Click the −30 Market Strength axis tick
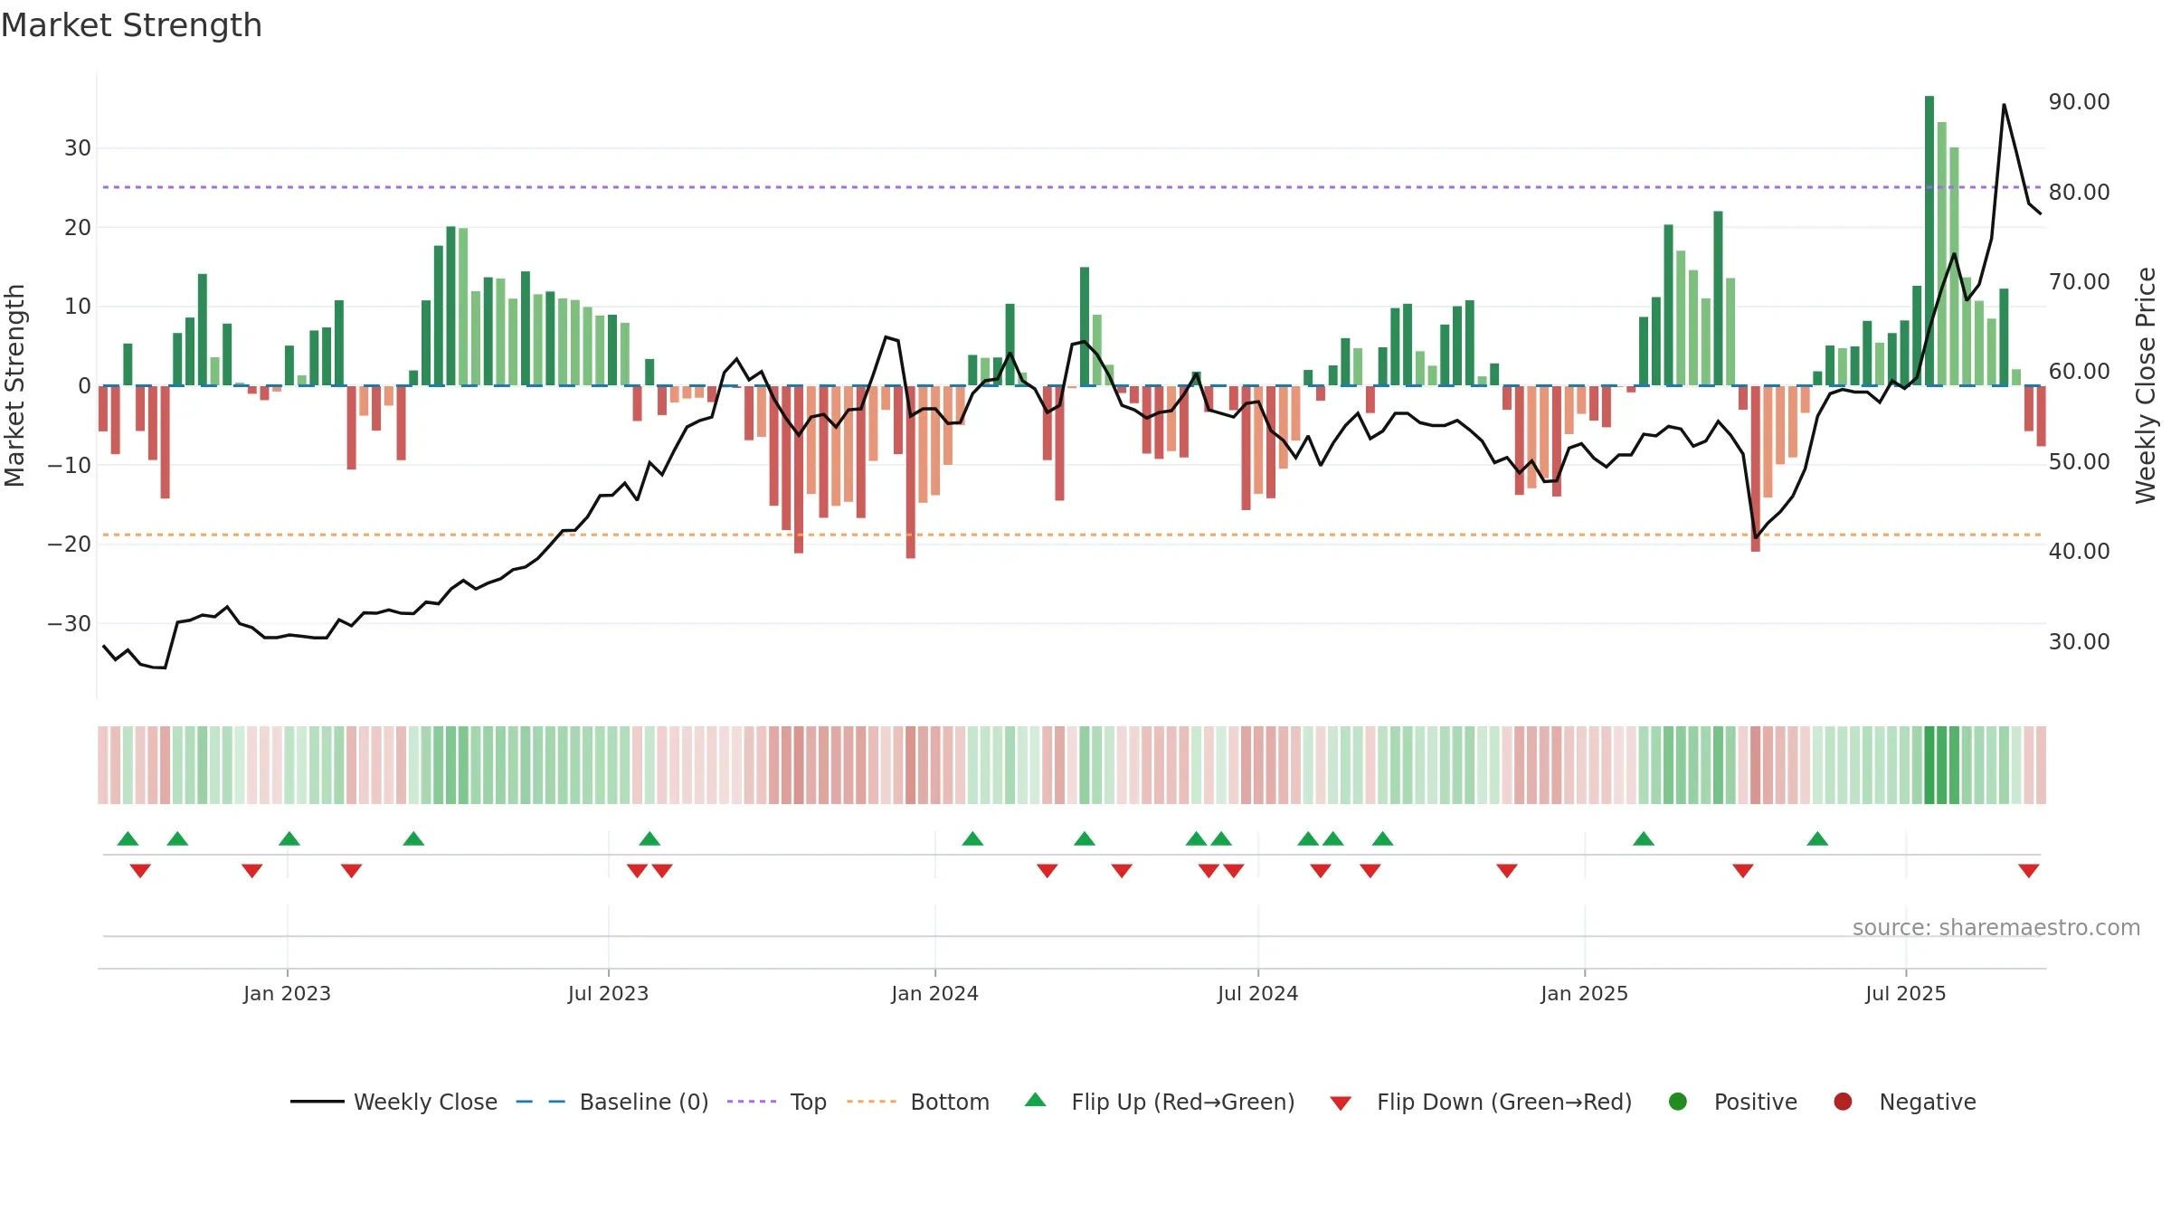Viewport: 2171px width, 1221px height. [70, 624]
